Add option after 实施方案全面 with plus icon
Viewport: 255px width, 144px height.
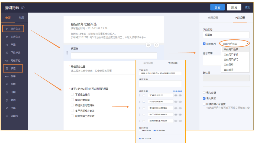[x=176, y=102]
